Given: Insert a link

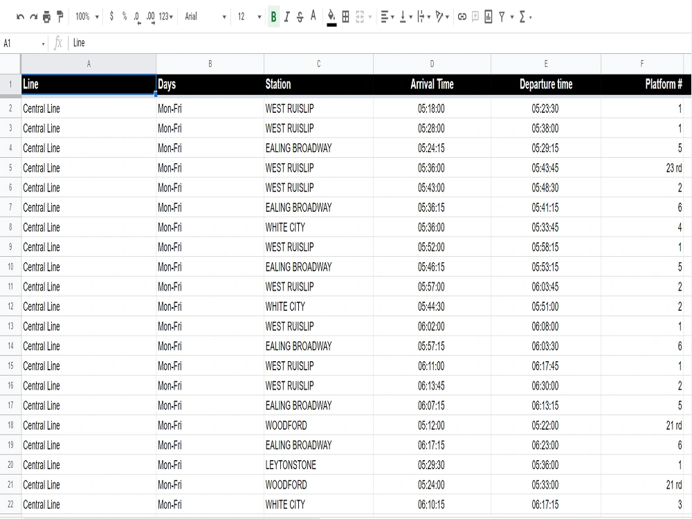Looking at the screenshot, I should click(462, 17).
